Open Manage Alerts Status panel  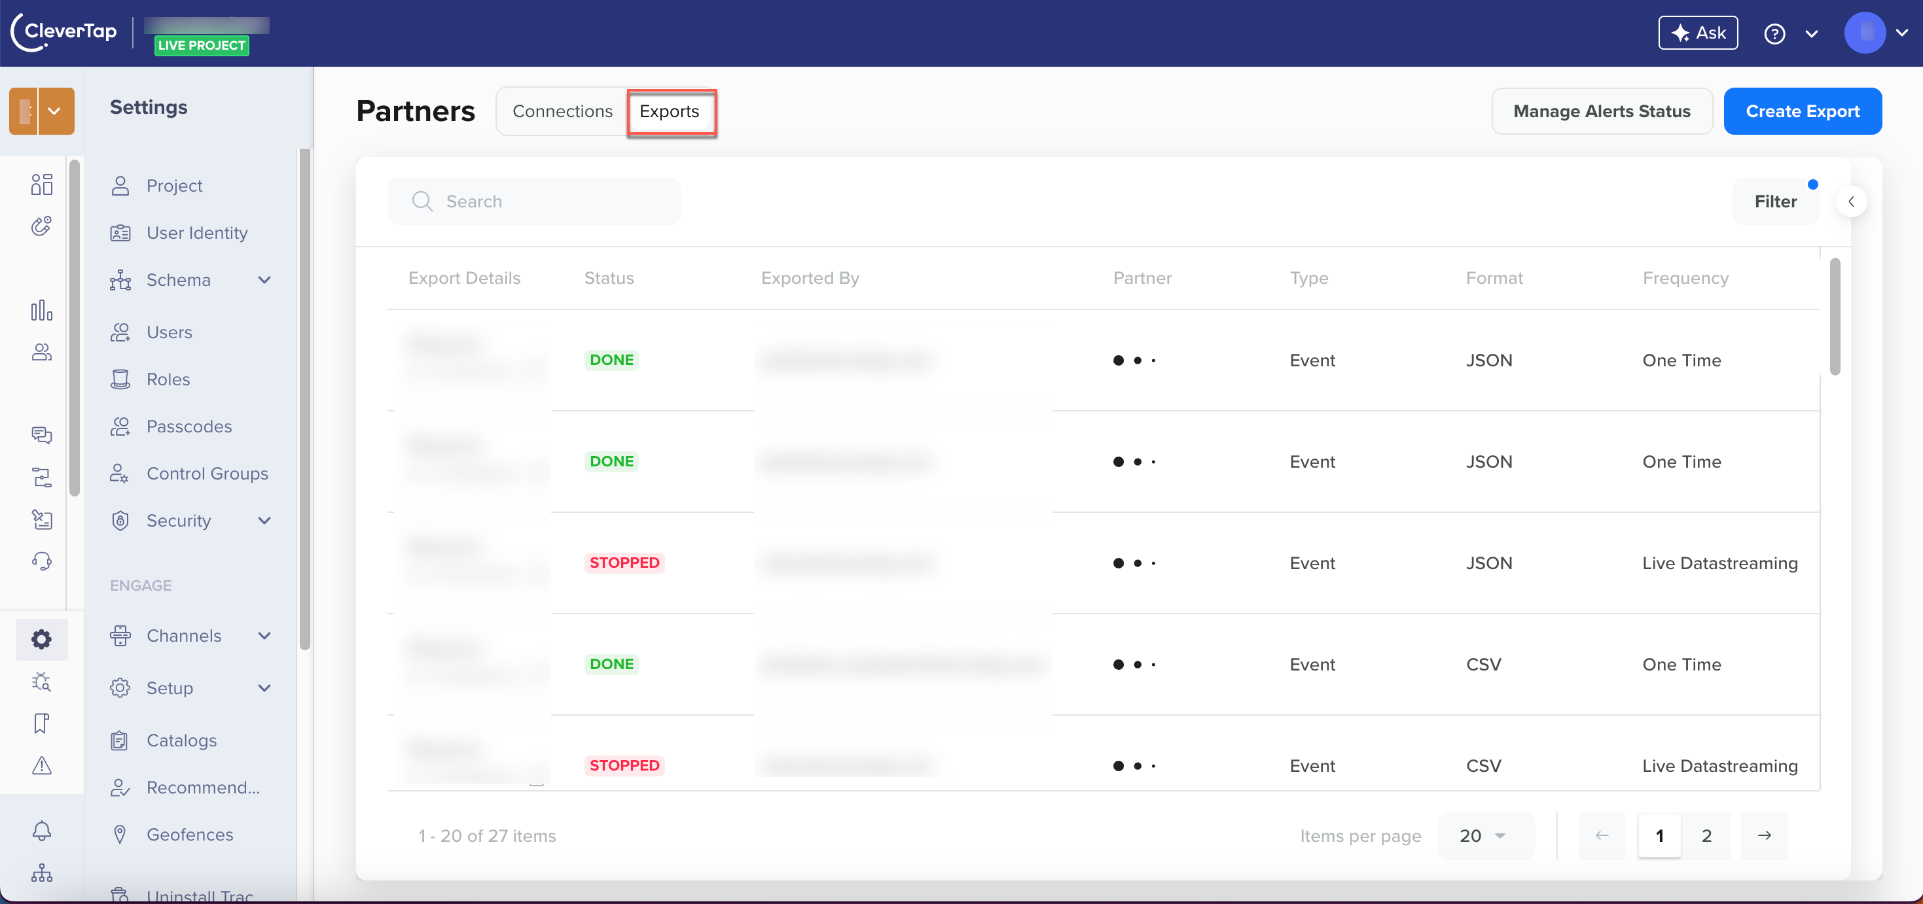click(1602, 111)
